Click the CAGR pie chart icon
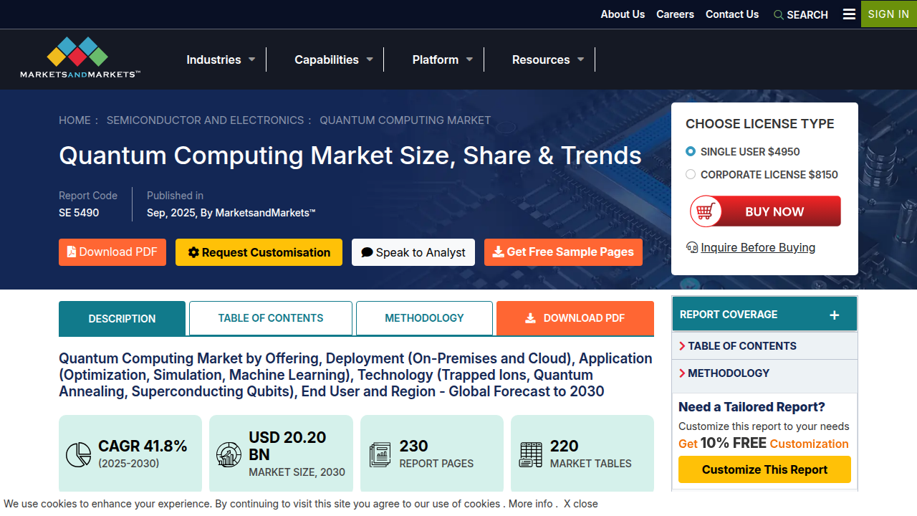 click(78, 454)
